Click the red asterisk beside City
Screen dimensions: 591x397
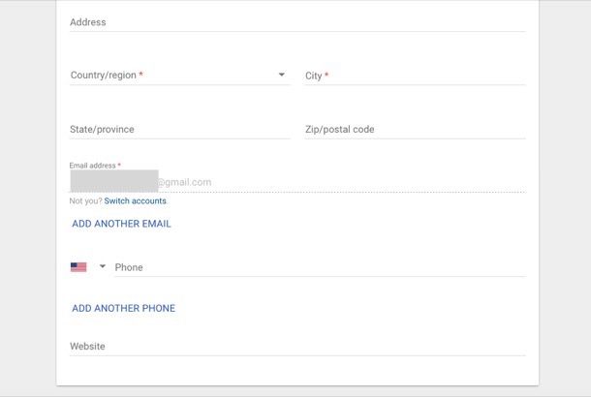click(327, 75)
